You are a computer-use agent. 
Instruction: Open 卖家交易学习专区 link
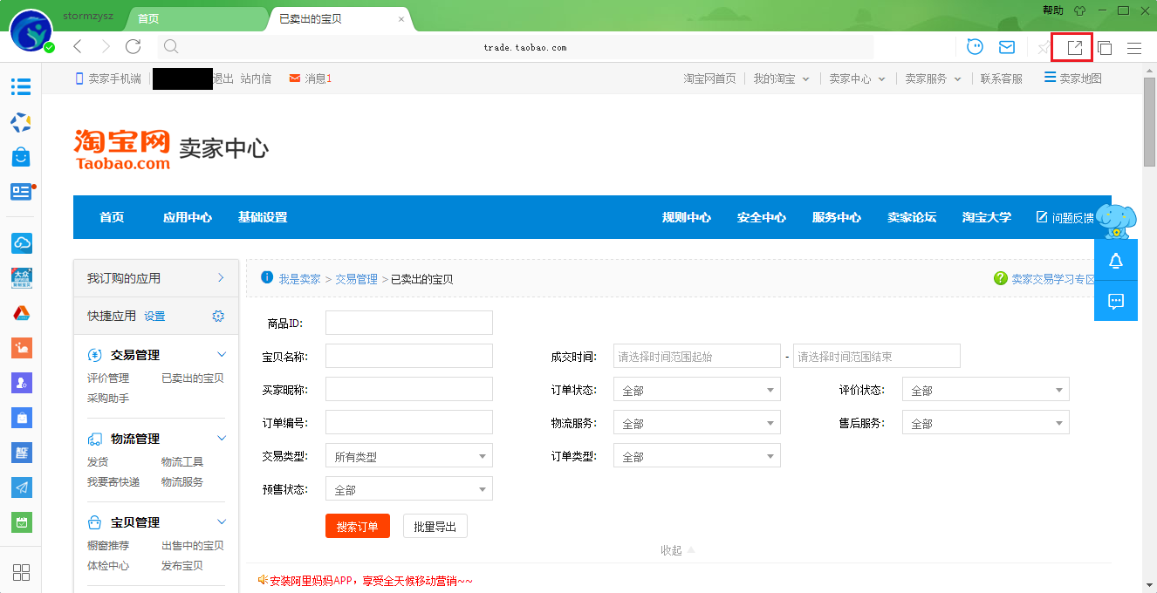tap(1052, 279)
